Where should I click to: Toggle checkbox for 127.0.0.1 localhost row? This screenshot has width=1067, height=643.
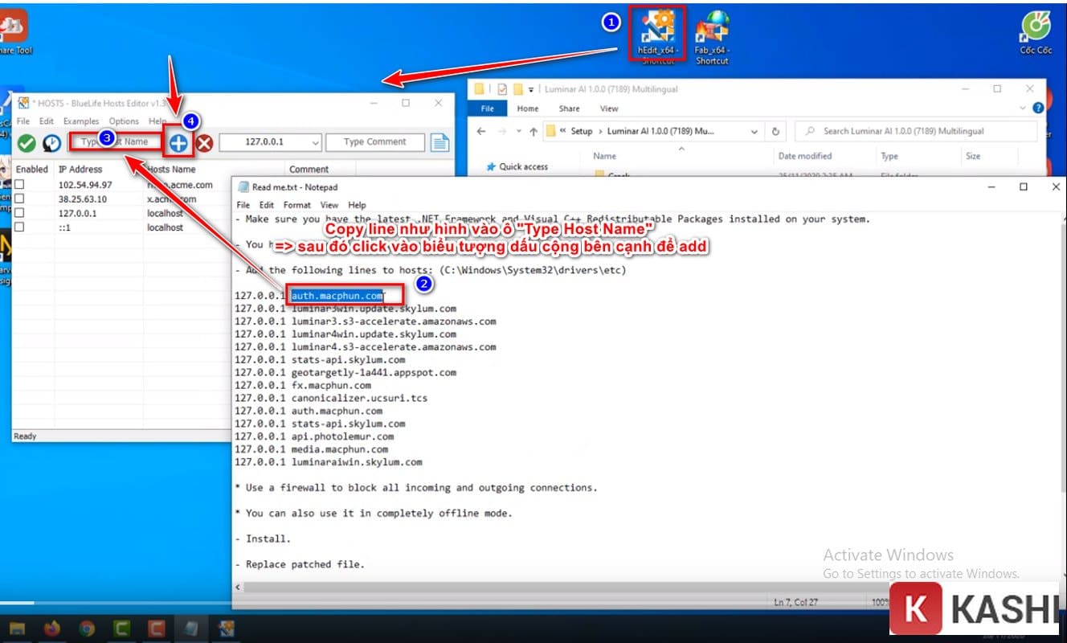tap(19, 213)
